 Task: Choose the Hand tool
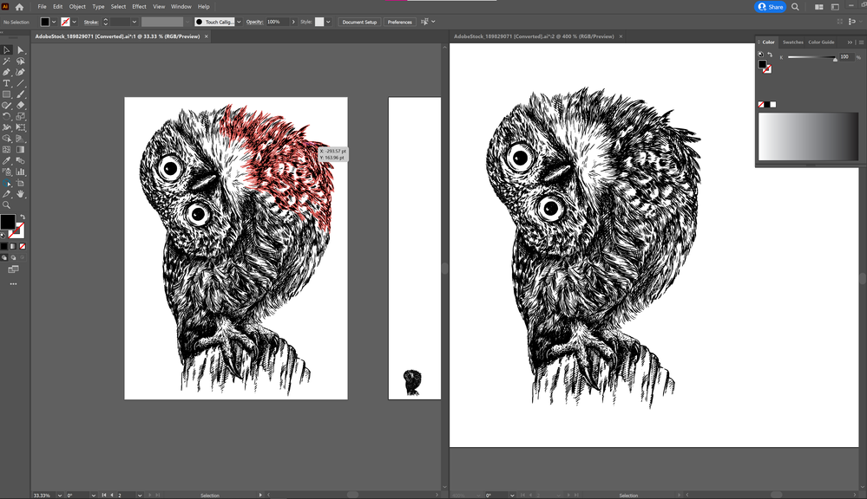tap(21, 194)
